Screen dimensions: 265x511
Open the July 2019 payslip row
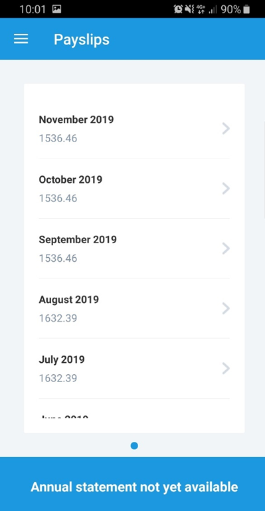tap(134, 369)
